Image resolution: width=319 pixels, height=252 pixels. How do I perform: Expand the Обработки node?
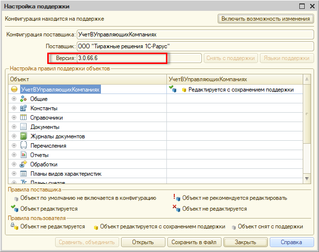tap(14, 164)
